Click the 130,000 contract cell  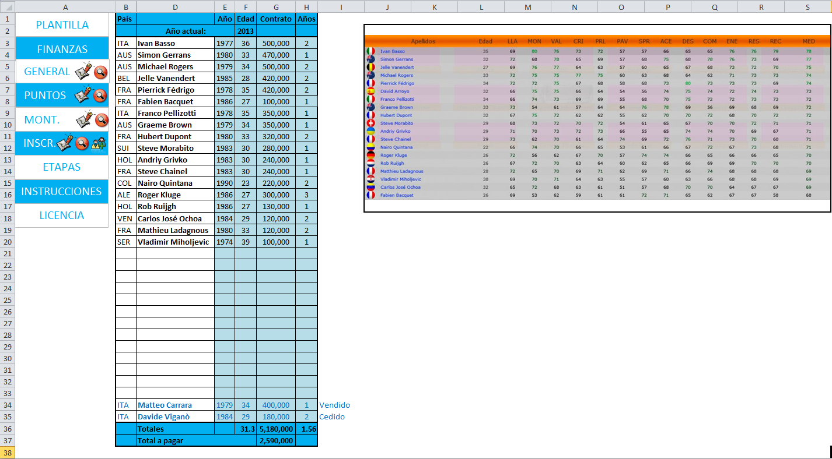[276, 206]
